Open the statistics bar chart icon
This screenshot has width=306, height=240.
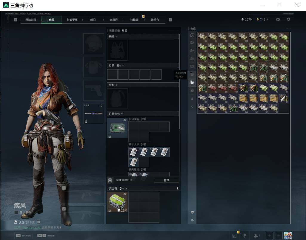(235, 236)
